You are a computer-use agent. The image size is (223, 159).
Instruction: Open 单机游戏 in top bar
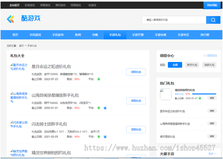pos(61,5)
